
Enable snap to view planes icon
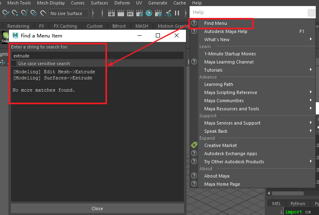coord(34,13)
